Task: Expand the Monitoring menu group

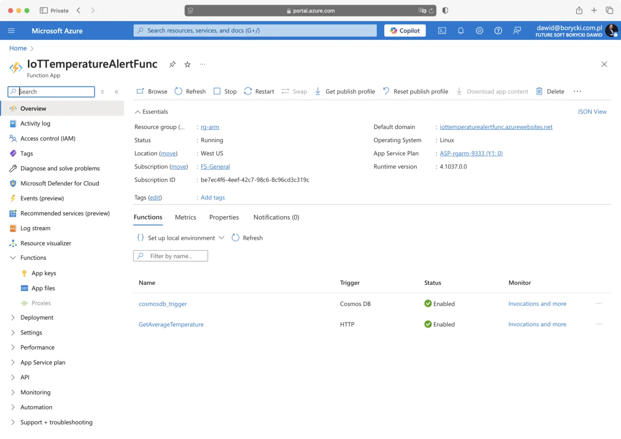Action: click(35, 392)
